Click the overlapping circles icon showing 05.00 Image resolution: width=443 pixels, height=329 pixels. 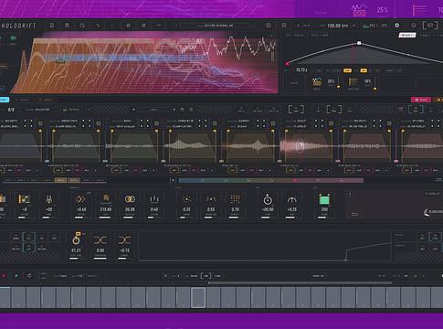130,199
